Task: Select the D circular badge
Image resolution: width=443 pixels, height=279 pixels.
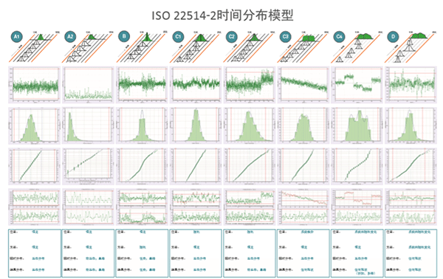Action: [x=393, y=36]
